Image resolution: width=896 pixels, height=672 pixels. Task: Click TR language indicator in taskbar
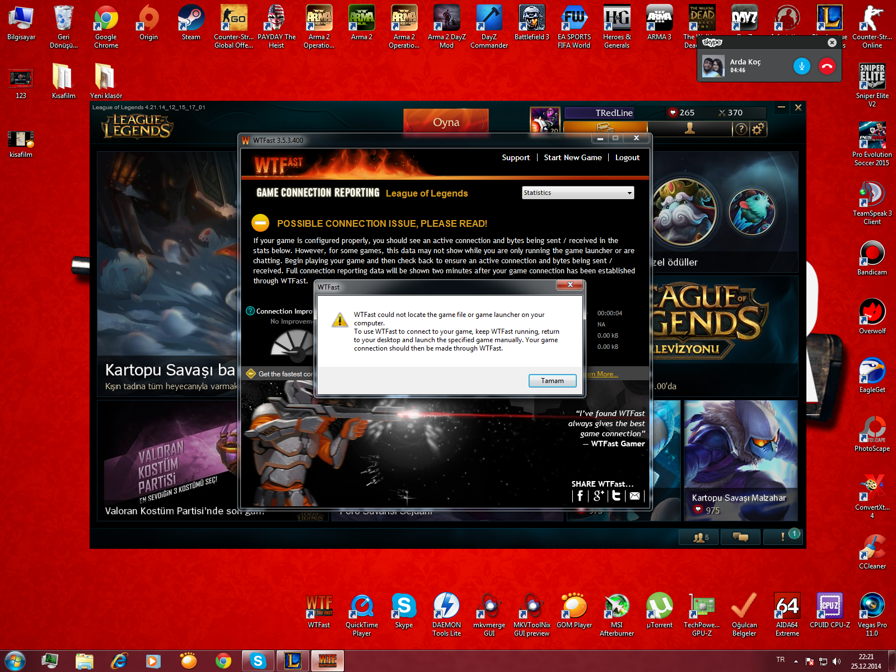[x=781, y=660]
